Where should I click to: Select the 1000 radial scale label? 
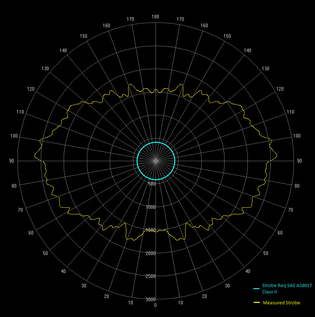(151, 207)
